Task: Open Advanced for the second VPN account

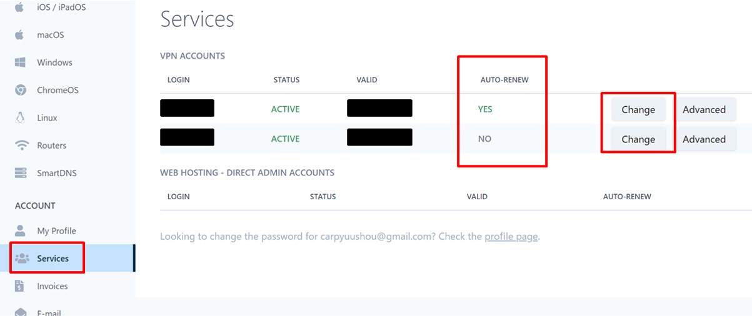Action: click(x=704, y=139)
